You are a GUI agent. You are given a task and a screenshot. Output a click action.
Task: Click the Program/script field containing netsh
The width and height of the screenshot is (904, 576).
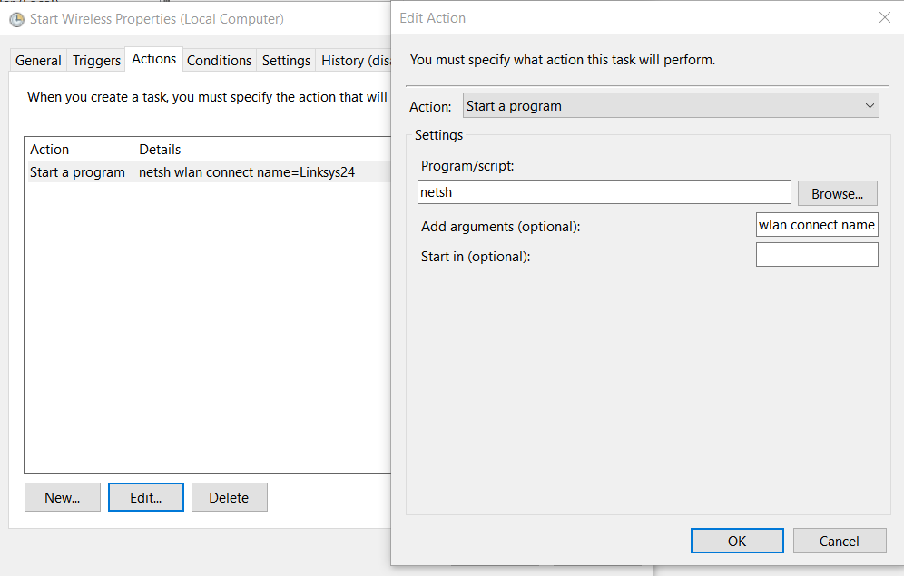point(604,192)
